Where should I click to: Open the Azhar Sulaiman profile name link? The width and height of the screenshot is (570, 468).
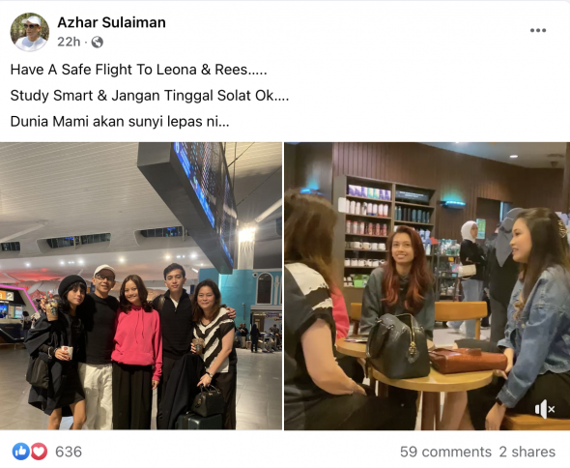[112, 22]
